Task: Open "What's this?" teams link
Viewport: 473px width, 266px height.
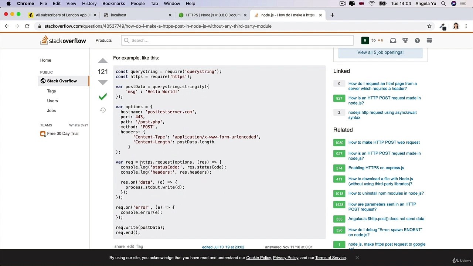Action: 78,125
